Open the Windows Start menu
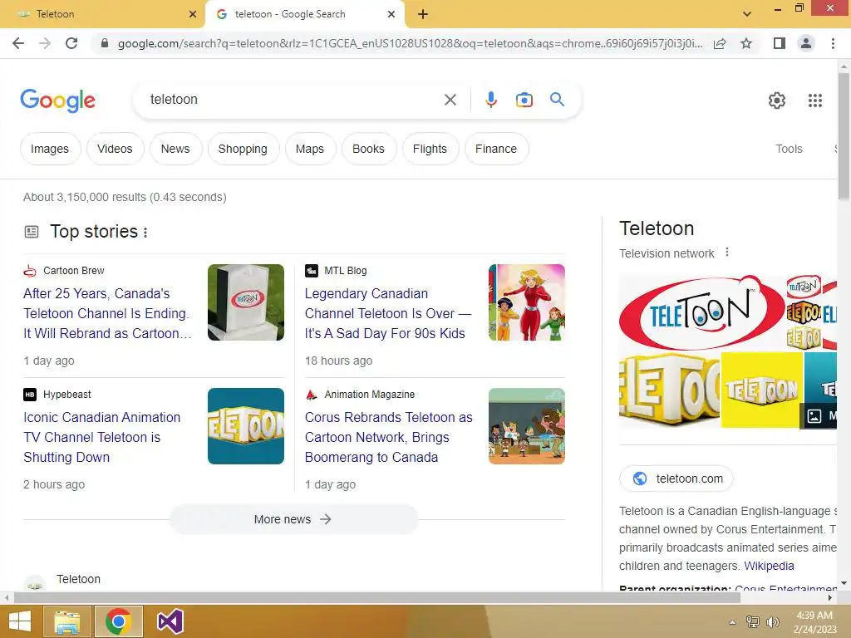Viewport: 851px width, 638px height. [20, 621]
